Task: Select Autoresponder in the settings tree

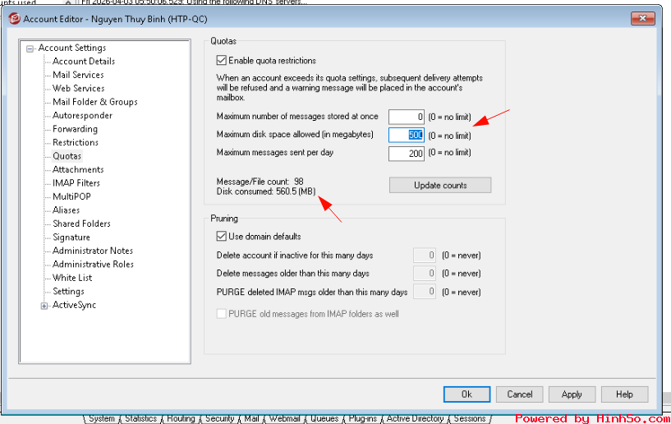Action: (x=82, y=116)
